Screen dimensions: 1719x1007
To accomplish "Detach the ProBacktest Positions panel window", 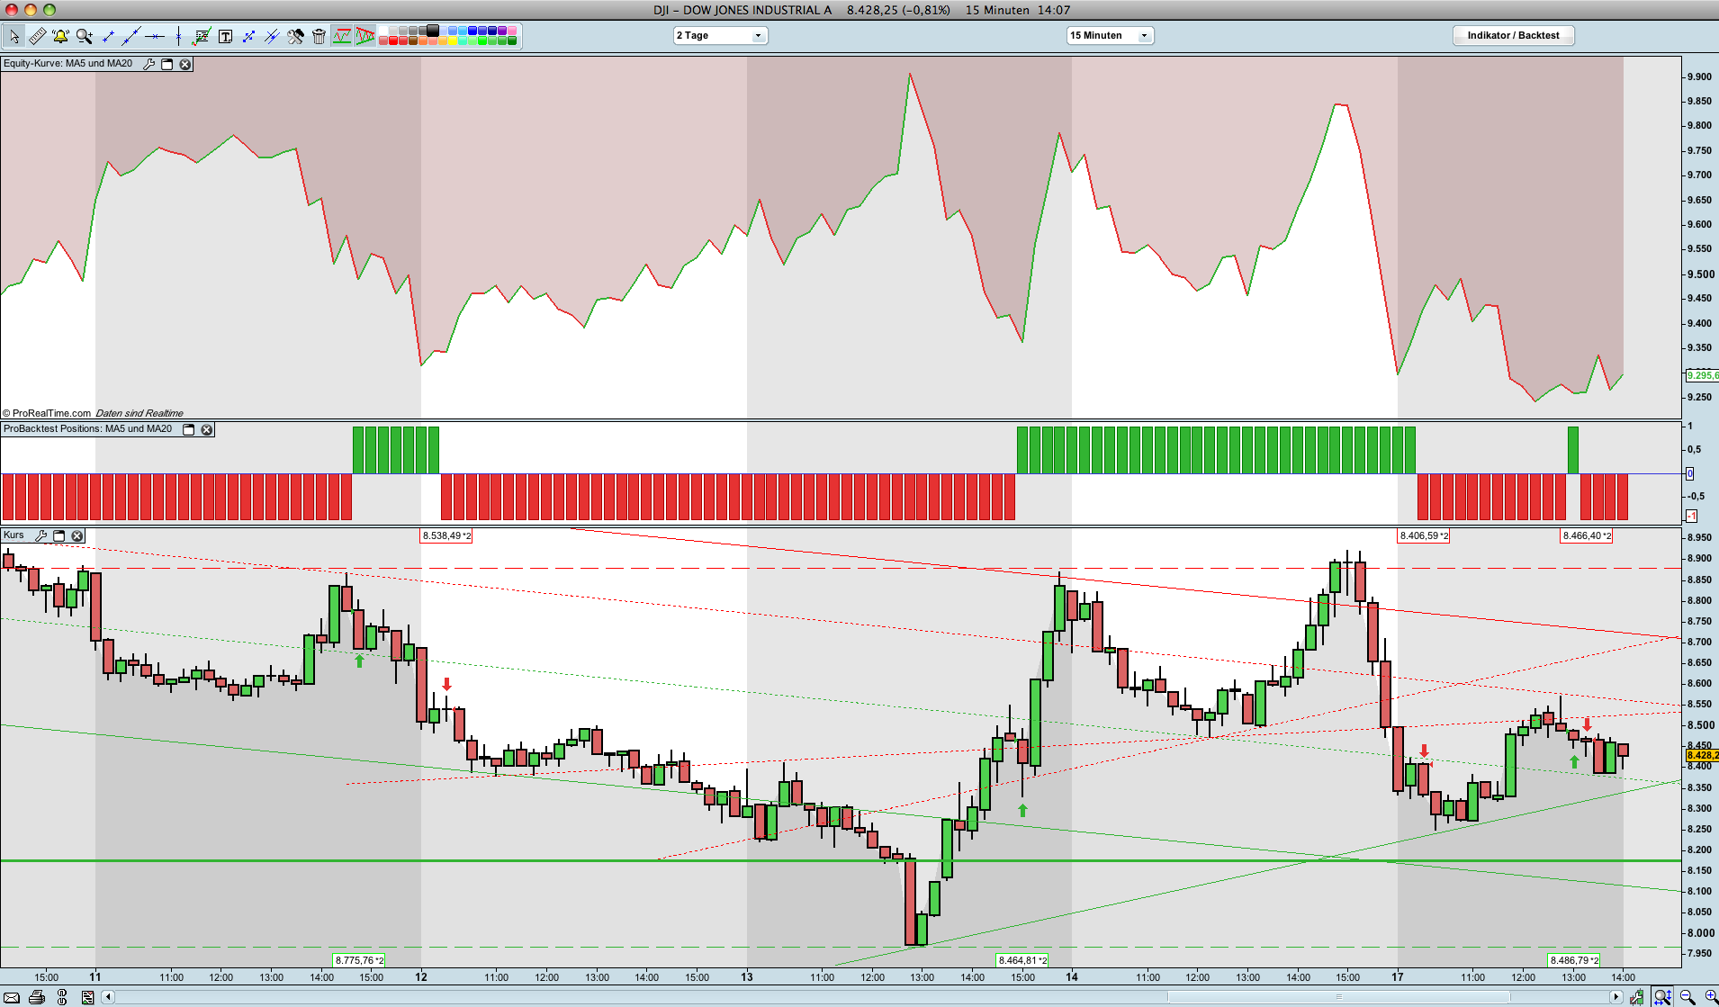I will [189, 429].
